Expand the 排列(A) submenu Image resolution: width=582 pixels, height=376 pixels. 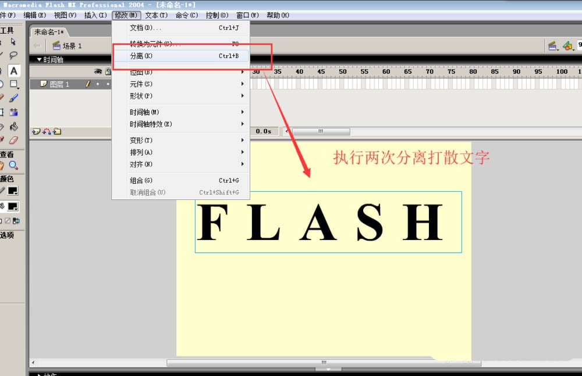[x=181, y=152]
